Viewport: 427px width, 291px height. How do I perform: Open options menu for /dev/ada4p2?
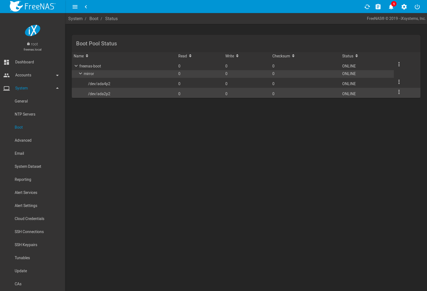(399, 82)
